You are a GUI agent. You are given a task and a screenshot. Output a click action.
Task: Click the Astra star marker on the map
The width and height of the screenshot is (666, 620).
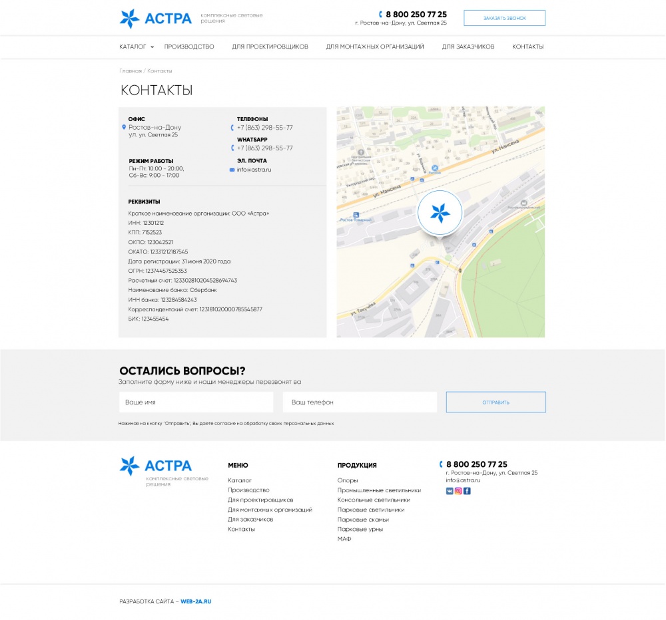pyautogui.click(x=440, y=213)
